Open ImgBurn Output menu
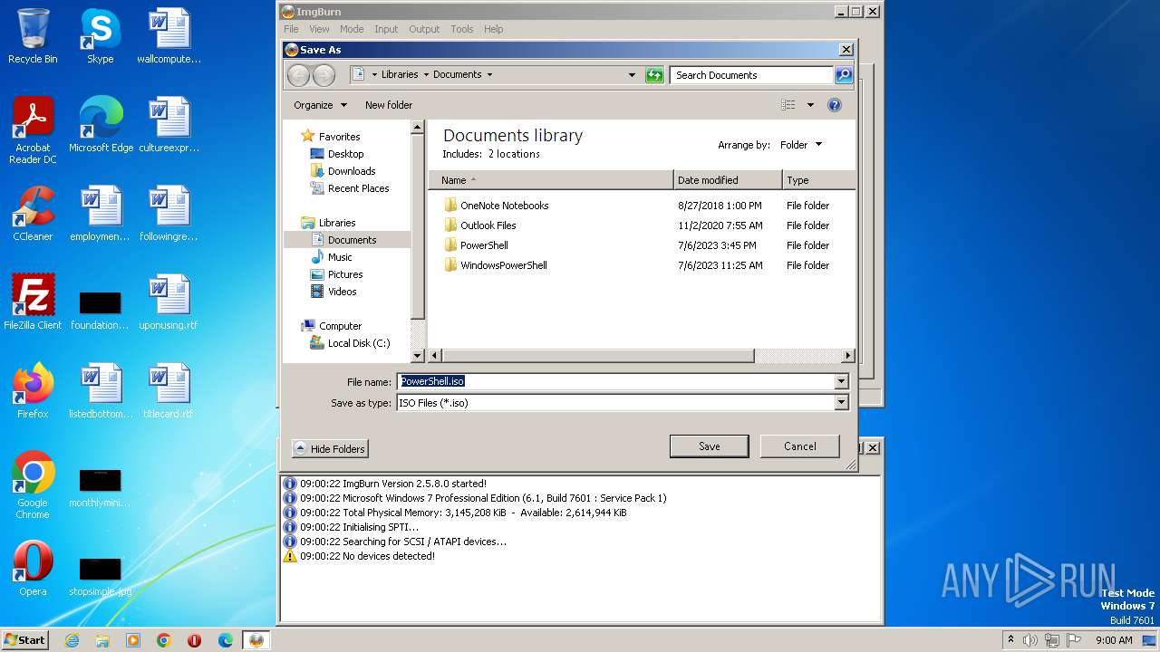This screenshot has width=1160, height=652. 424,29
